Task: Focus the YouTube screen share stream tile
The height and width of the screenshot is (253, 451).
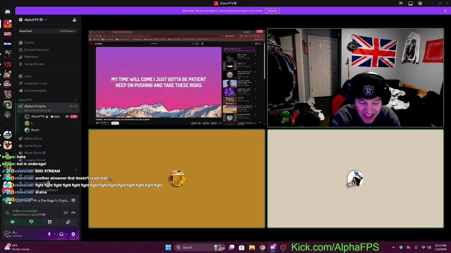Action: point(177,78)
